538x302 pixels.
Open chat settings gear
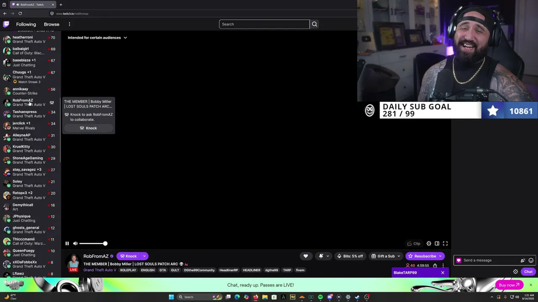tap(516, 272)
